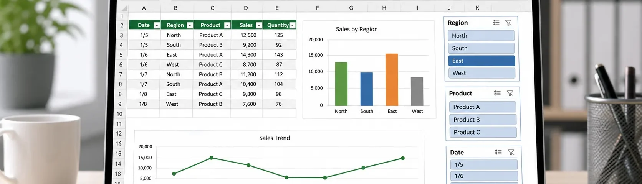The height and width of the screenshot is (184, 642).
Task: Select column D header
Action: point(246,8)
